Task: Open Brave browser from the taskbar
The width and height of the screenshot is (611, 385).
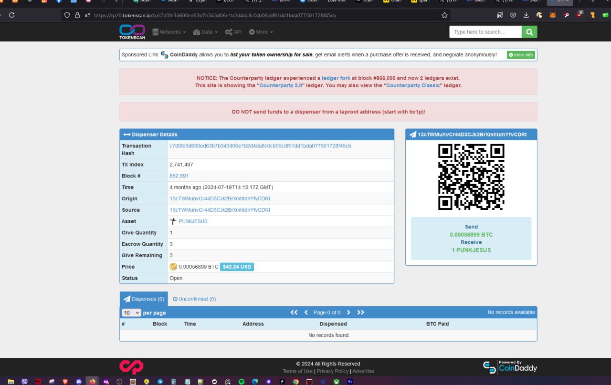Action: [x=65, y=381]
